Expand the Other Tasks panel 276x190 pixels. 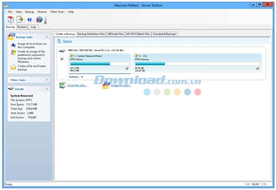pyautogui.click(x=46, y=80)
